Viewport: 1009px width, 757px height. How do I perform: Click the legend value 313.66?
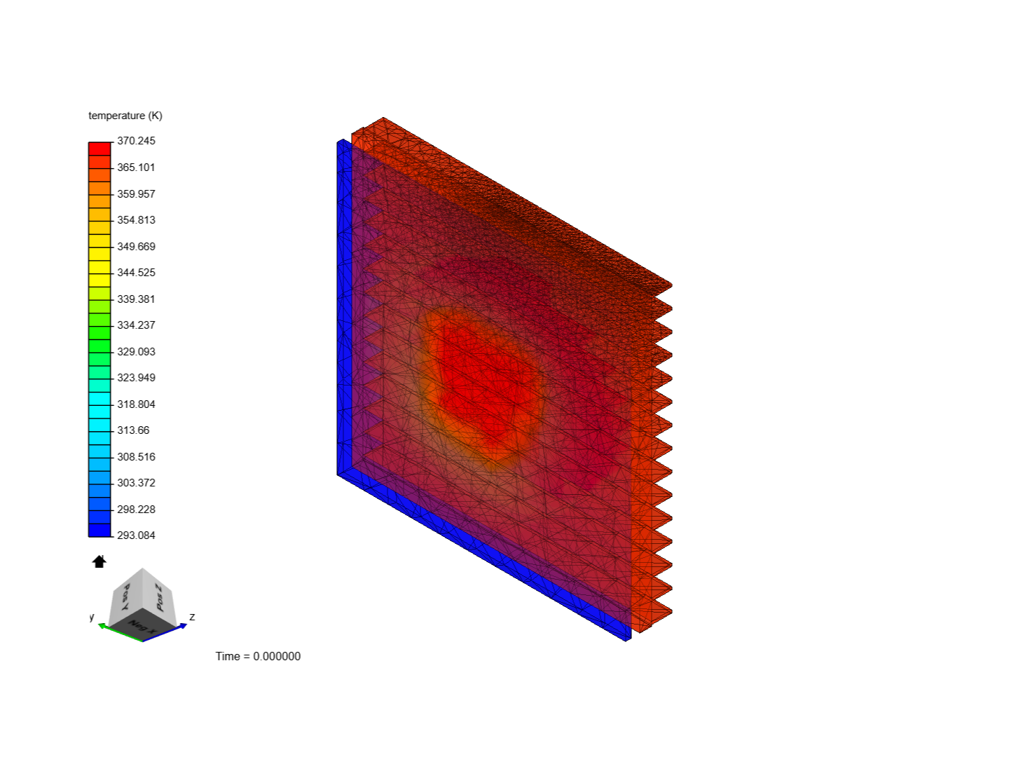133,430
